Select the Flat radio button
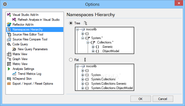 coord(71,60)
